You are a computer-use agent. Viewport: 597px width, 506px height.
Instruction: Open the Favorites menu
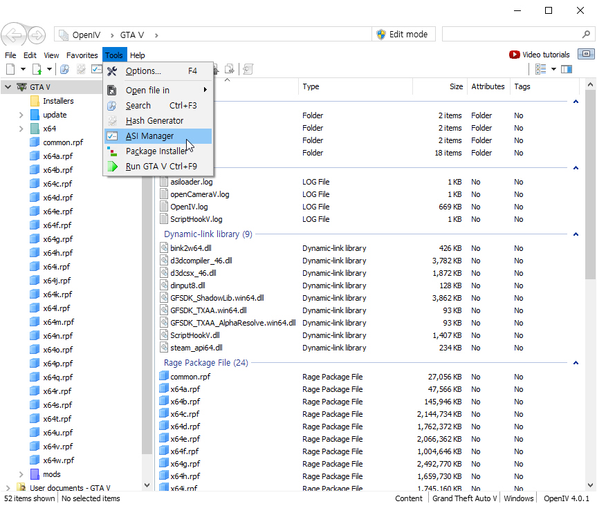tap(82, 55)
